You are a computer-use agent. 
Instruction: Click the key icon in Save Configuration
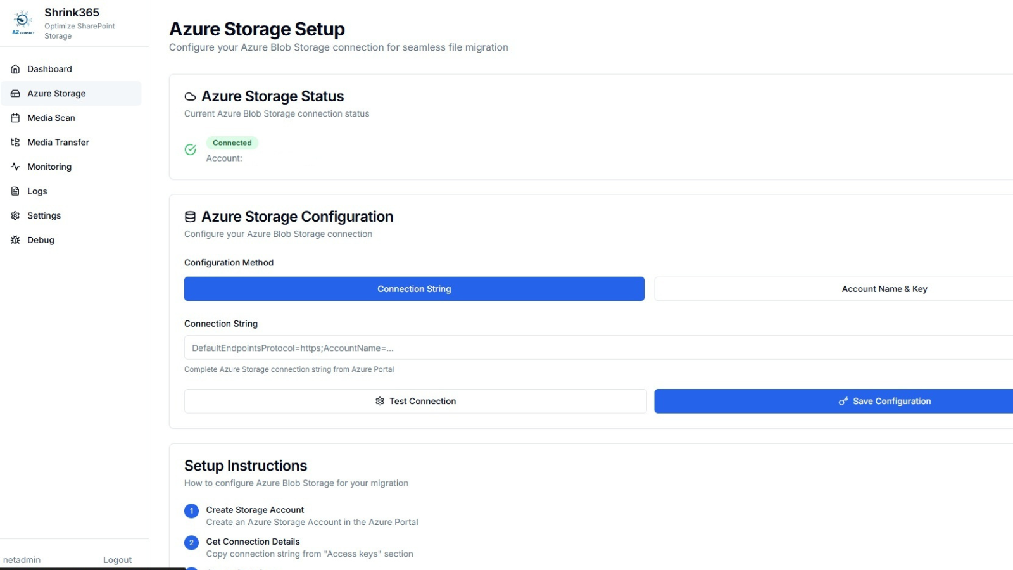pyautogui.click(x=843, y=402)
